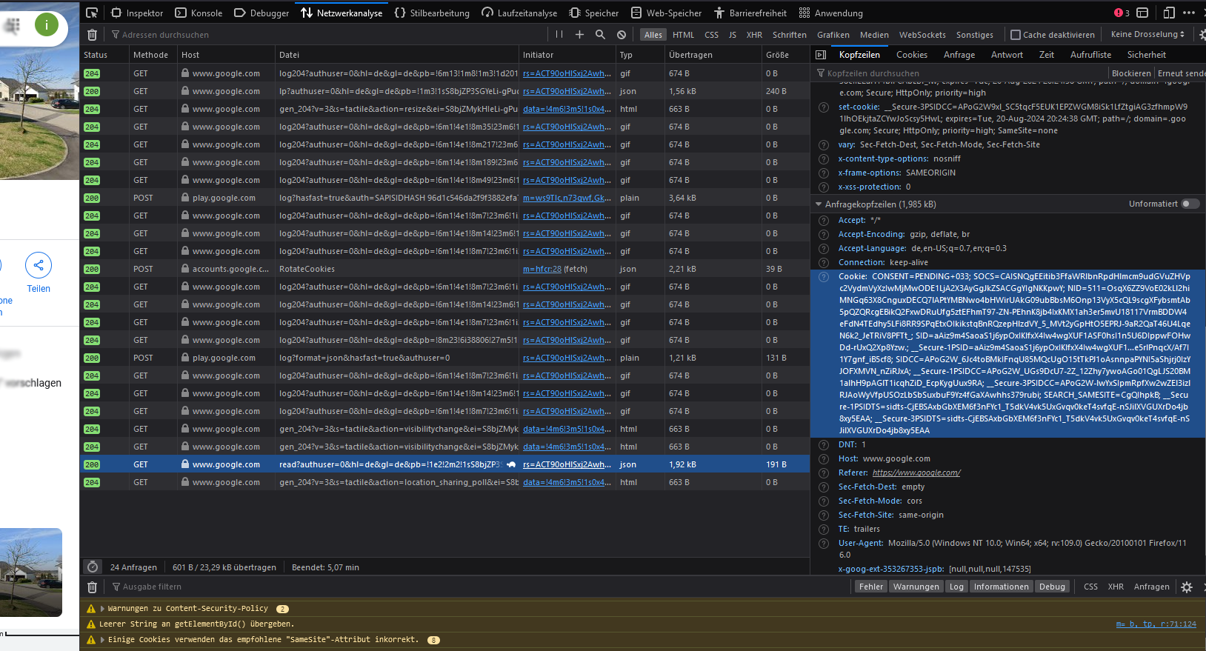This screenshot has height=651, width=1206.
Task: Select the RotateCookies request row
Action: [444, 270]
